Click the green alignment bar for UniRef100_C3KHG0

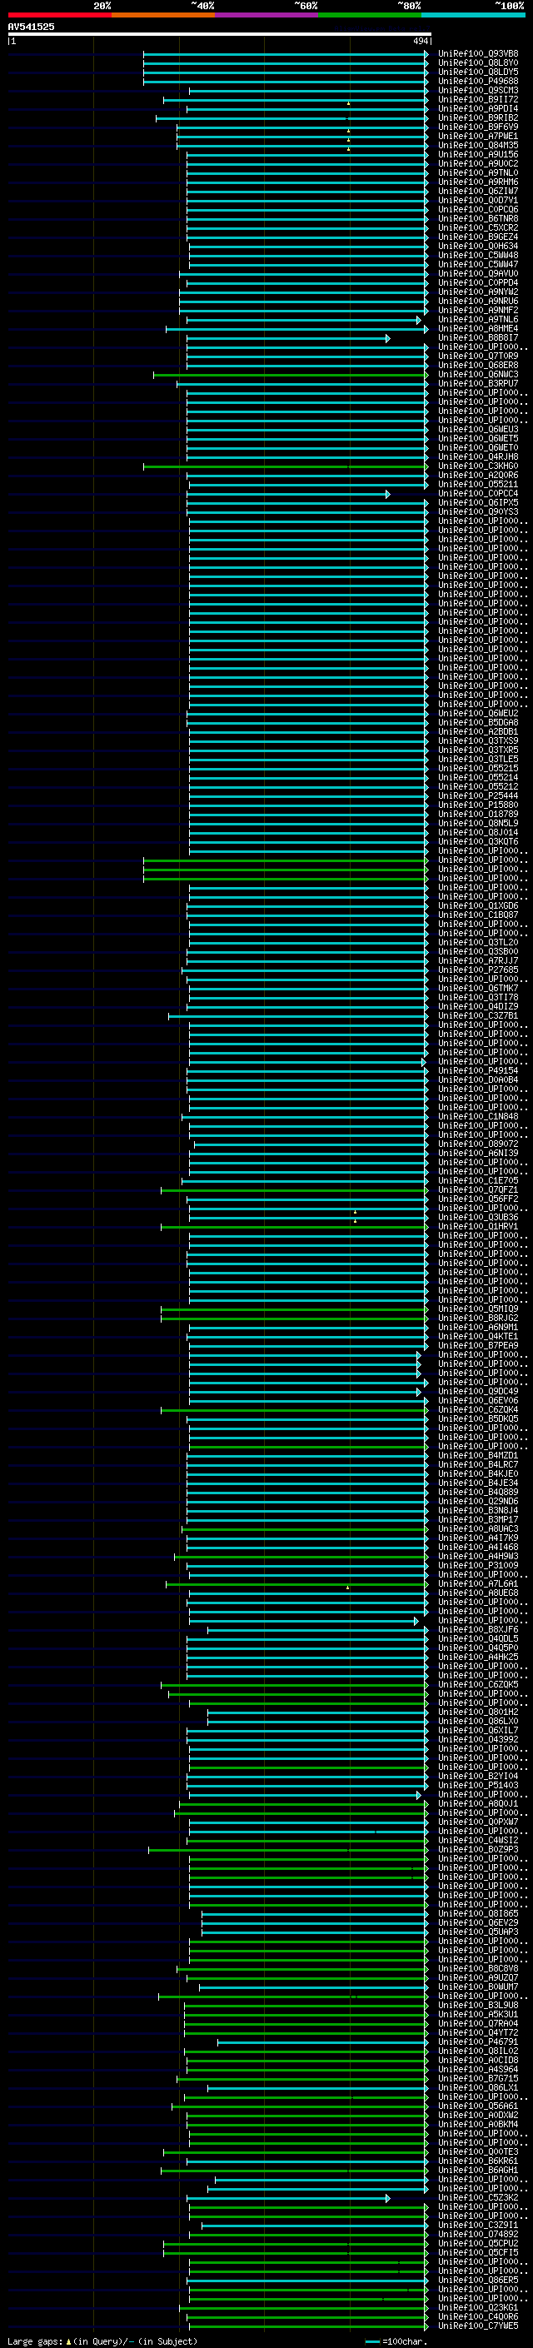click(x=286, y=466)
